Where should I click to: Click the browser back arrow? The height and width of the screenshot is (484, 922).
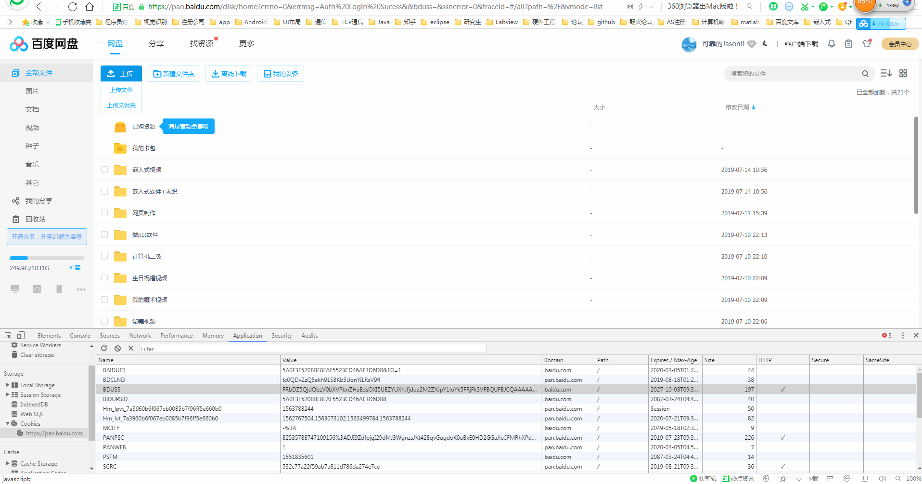pyautogui.click(x=39, y=7)
